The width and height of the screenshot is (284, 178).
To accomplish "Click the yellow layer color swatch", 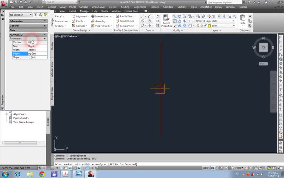I will coord(209,26).
